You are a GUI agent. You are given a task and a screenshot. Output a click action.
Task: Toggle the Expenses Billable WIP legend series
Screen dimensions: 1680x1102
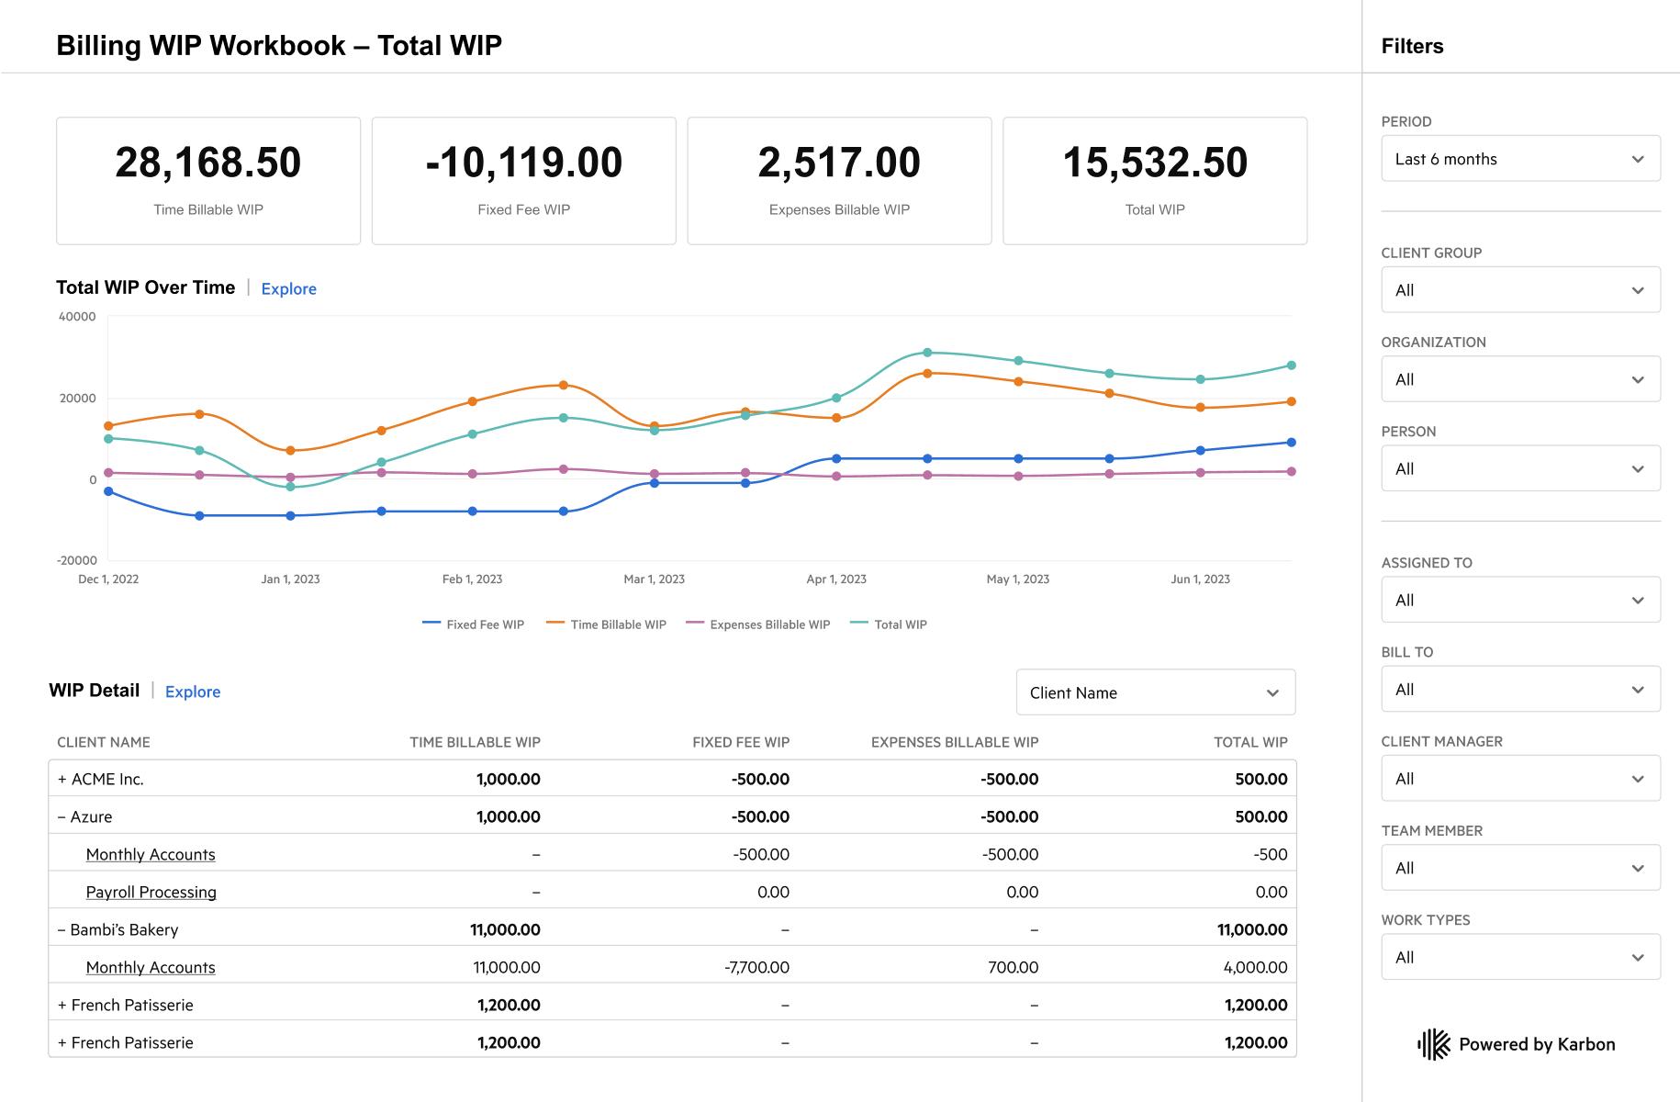pos(770,624)
